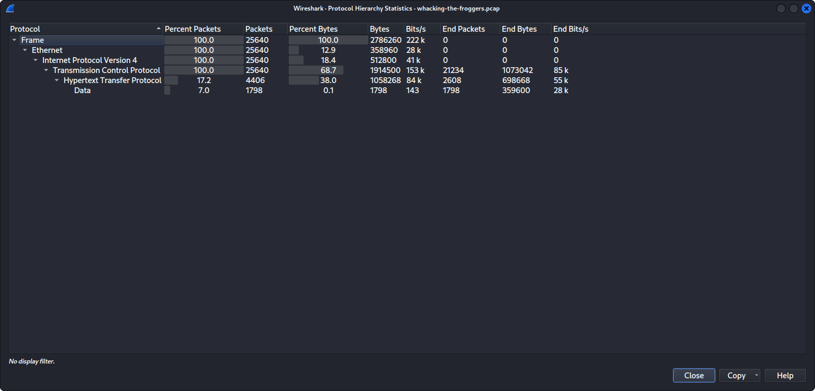Click IPv4's 18.4 percent bytes bar
Viewport: 815px width, 391px height.
coord(328,60)
